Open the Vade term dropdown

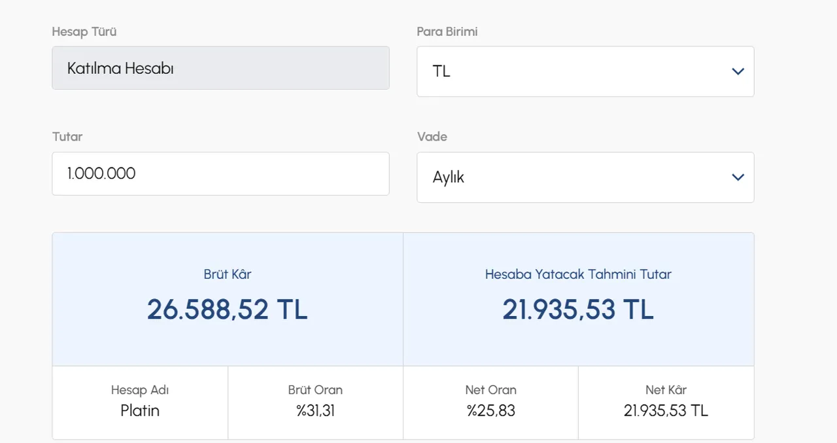(585, 177)
